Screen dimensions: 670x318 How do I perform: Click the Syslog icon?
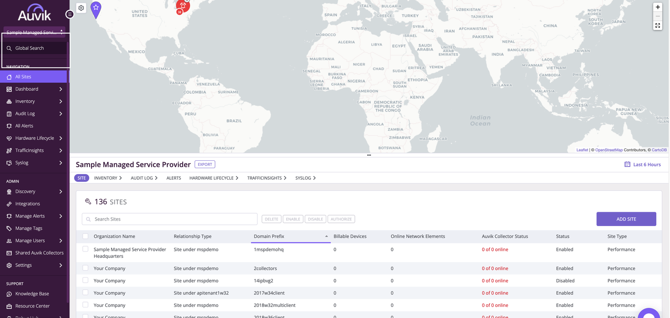tap(9, 163)
